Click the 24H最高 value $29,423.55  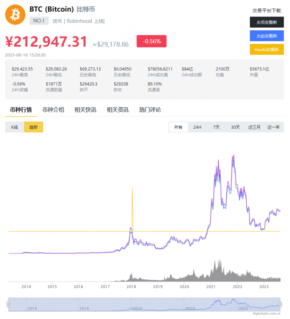pyautogui.click(x=22, y=69)
